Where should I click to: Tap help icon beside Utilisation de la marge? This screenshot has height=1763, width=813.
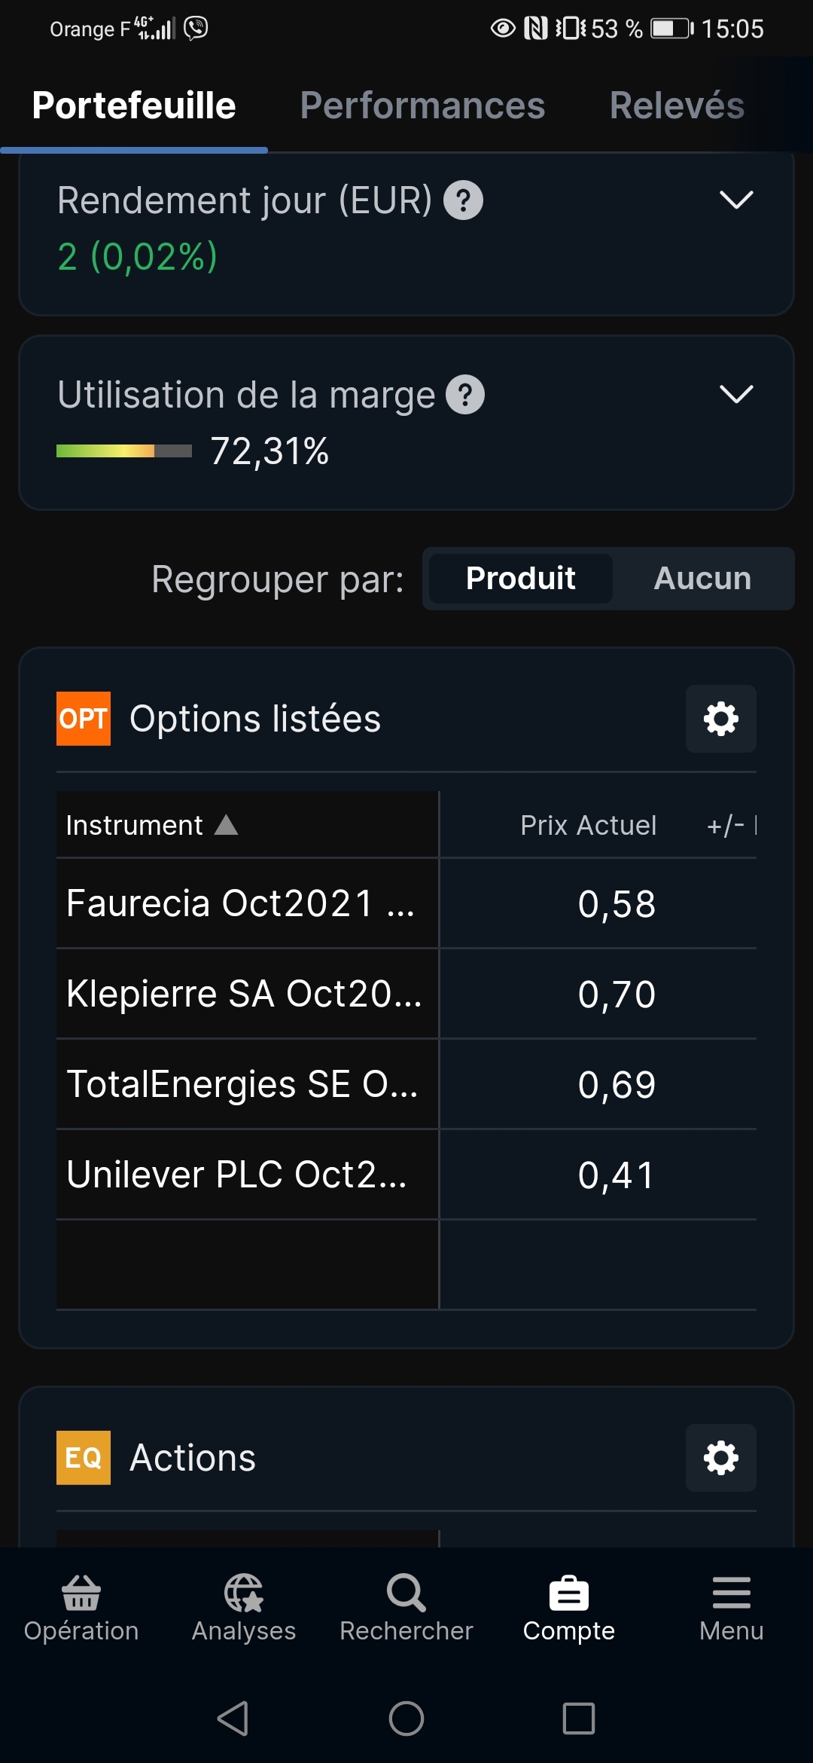(x=465, y=395)
